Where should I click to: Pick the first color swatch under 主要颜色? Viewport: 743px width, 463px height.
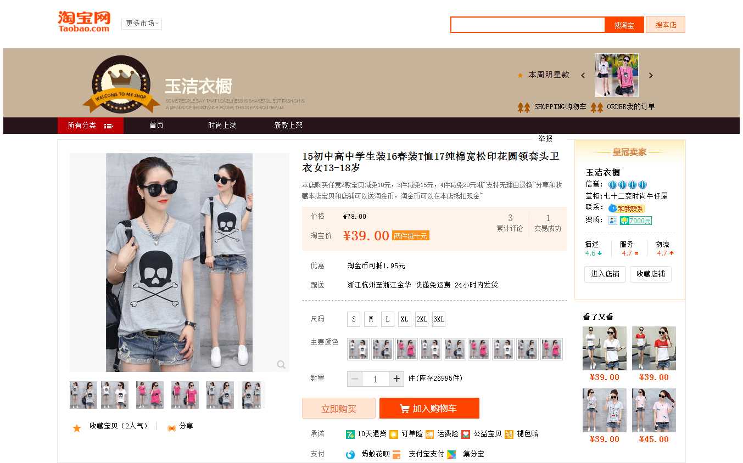(x=358, y=349)
